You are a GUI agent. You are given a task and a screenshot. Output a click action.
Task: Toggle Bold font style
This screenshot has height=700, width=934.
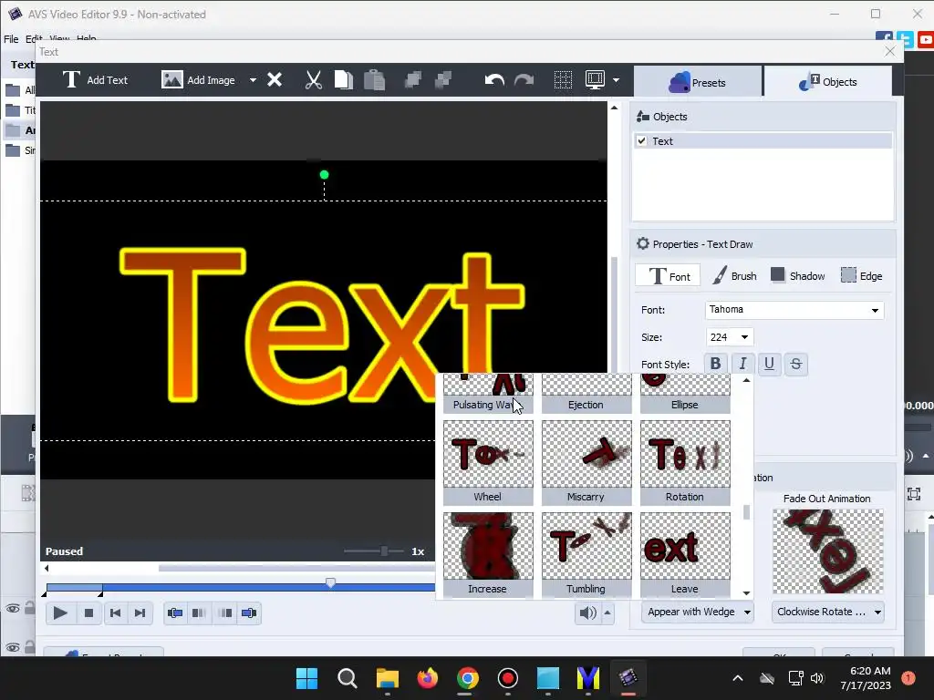(715, 364)
